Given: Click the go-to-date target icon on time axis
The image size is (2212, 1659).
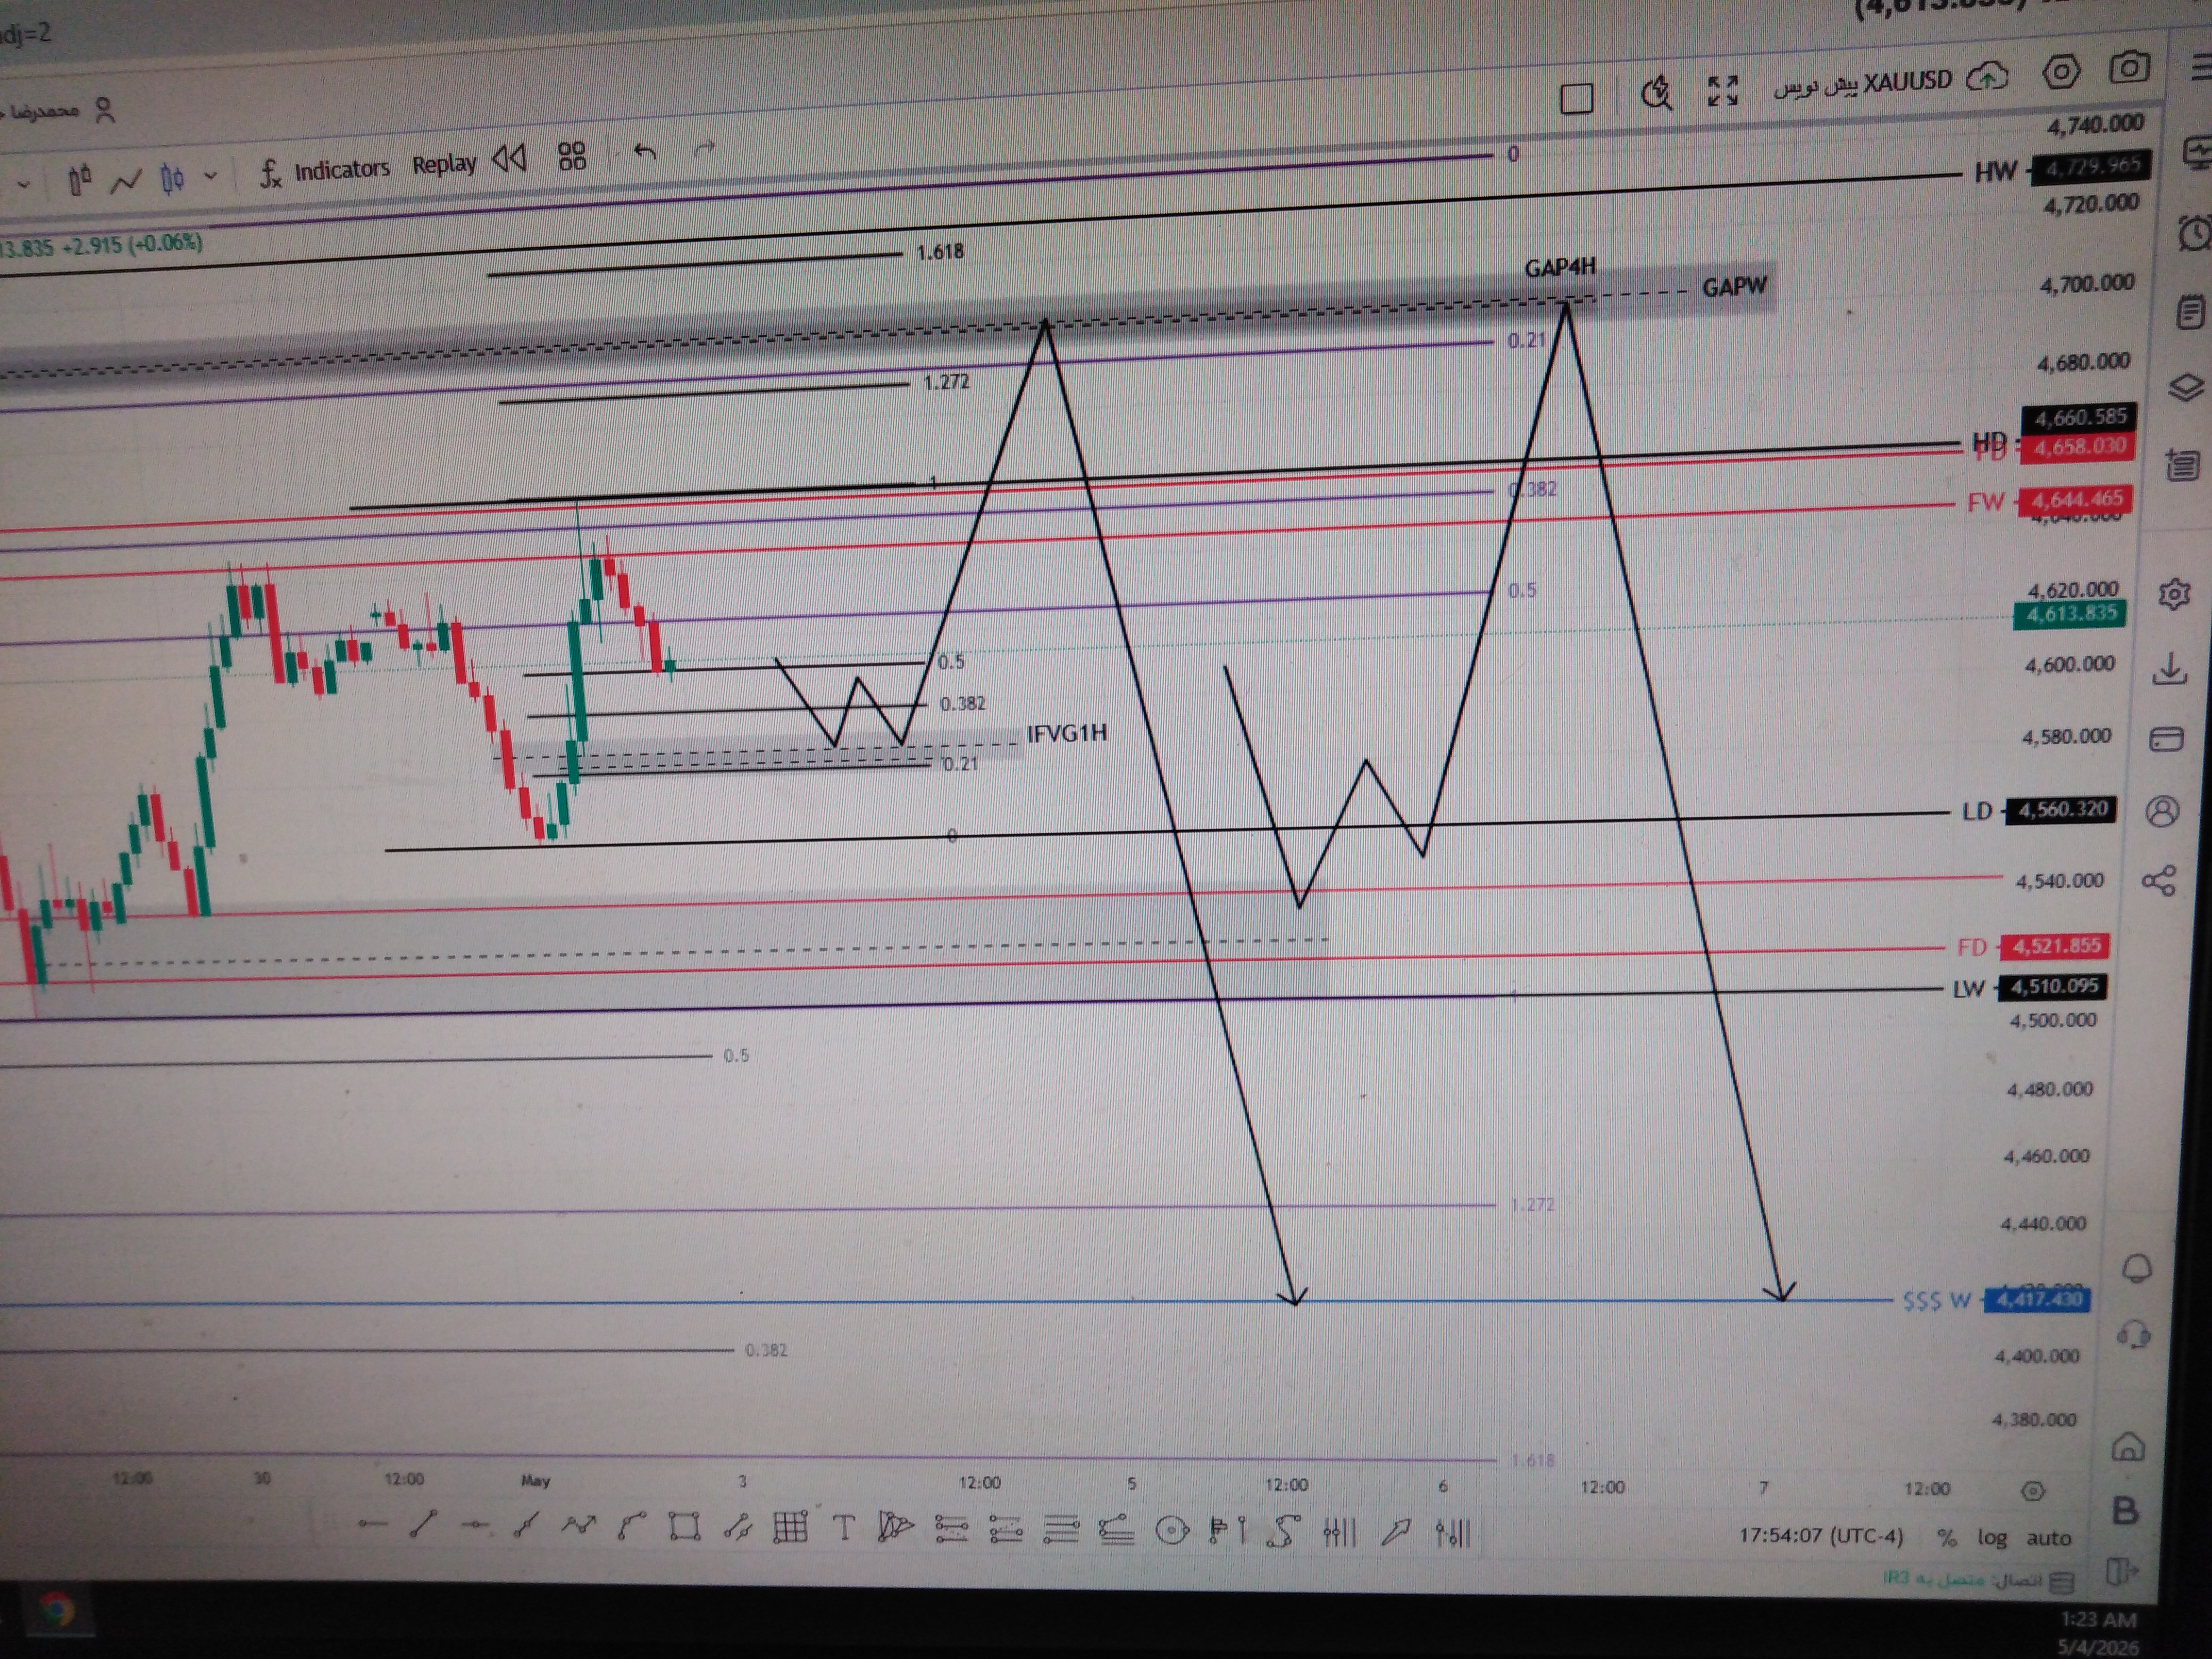Looking at the screenshot, I should click(x=2032, y=1491).
